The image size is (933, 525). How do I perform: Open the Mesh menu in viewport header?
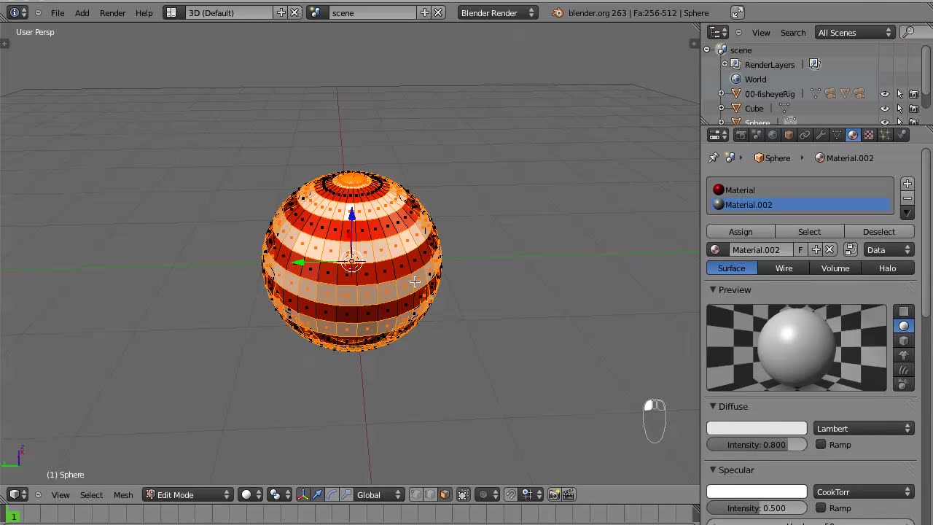[x=123, y=495]
